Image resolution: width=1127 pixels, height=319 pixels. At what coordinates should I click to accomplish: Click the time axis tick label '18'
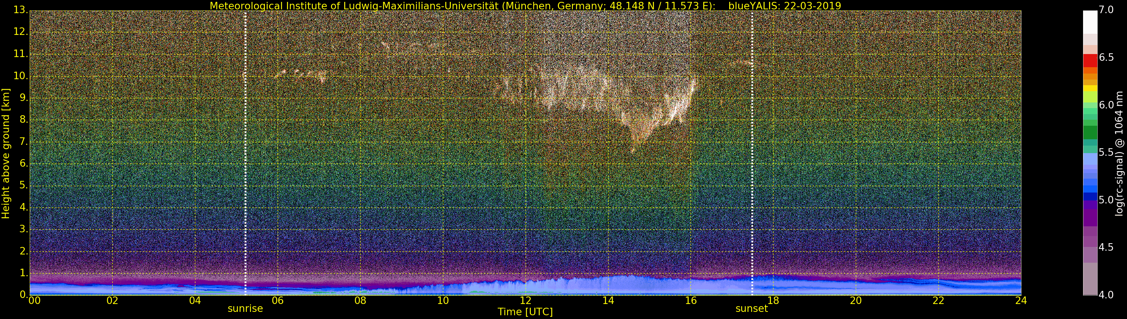pyautogui.click(x=773, y=300)
